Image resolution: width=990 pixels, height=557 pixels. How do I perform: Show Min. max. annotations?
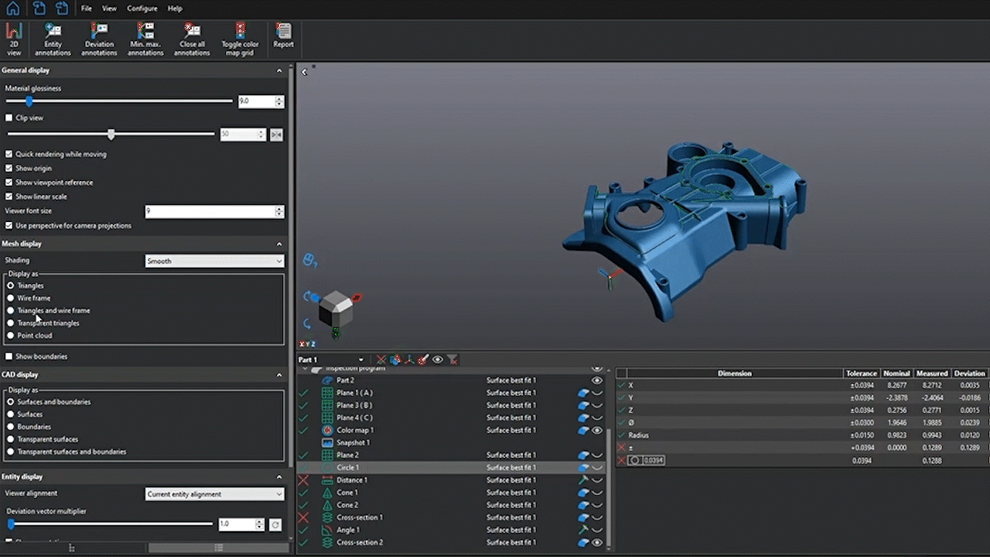tap(145, 39)
